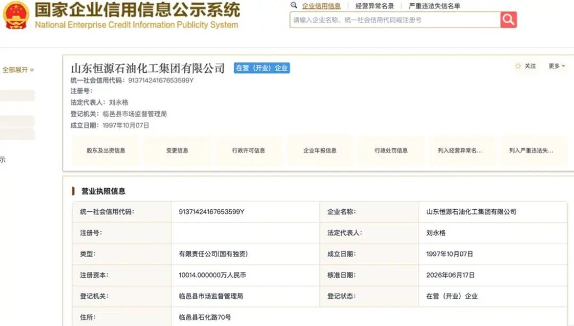Click the 核准日期 value 2026年06月17日
Screen dimensions: 574x326
450,275
